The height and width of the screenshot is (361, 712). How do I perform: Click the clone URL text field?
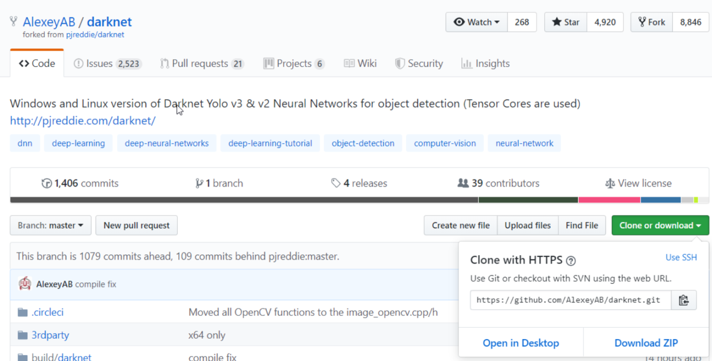tap(571, 300)
